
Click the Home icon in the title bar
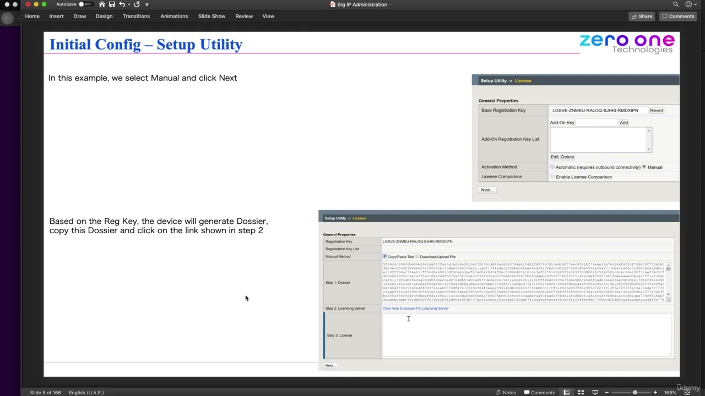pyautogui.click(x=102, y=4)
